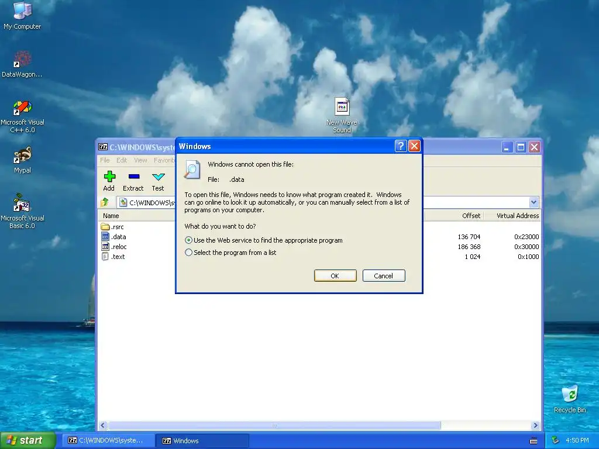Select the .rsrc folder icon
Image resolution: width=599 pixels, height=449 pixels.
(x=105, y=227)
